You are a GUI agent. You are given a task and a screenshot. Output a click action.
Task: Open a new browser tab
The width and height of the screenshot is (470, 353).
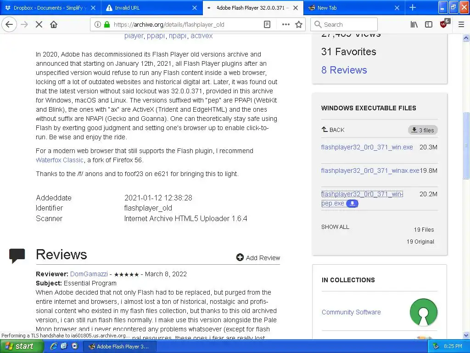point(413,7)
